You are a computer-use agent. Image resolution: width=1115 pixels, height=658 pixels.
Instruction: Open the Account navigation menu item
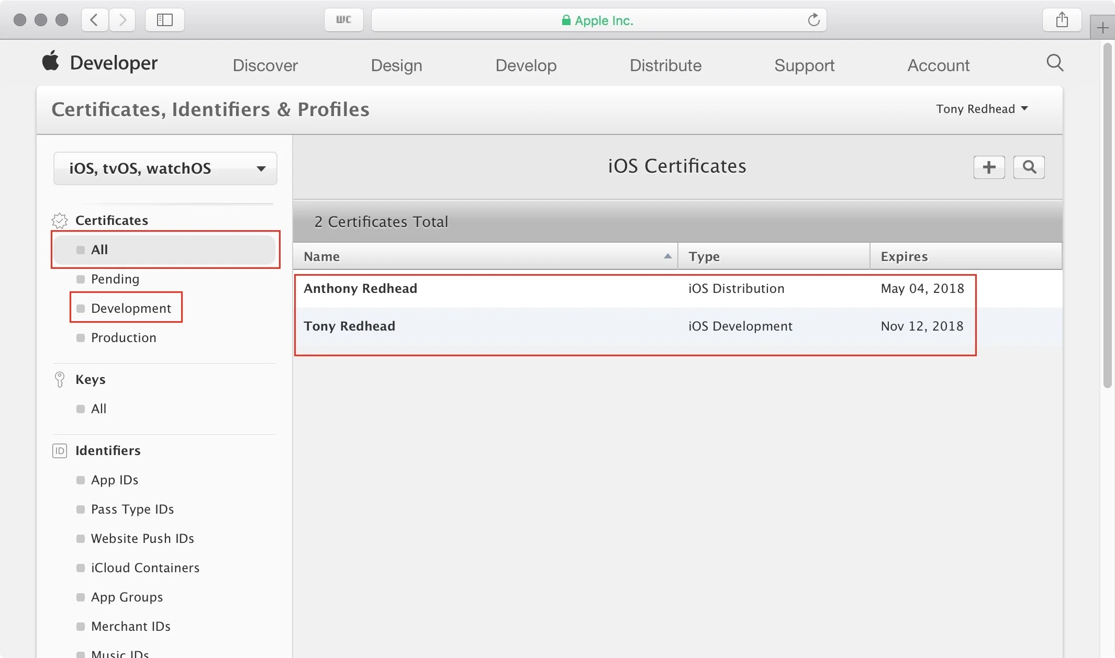938,65
